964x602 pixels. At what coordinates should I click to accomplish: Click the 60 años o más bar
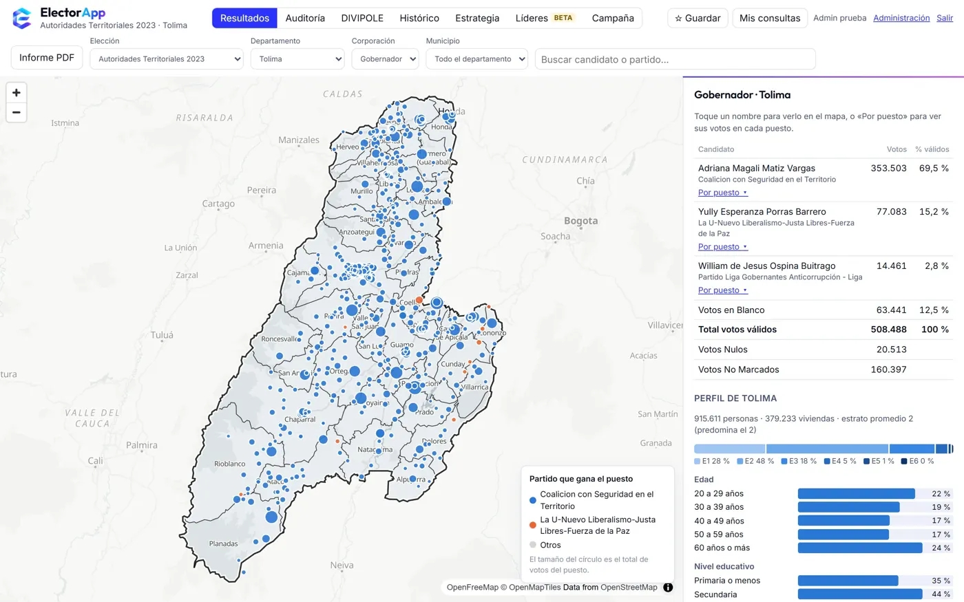(x=860, y=548)
